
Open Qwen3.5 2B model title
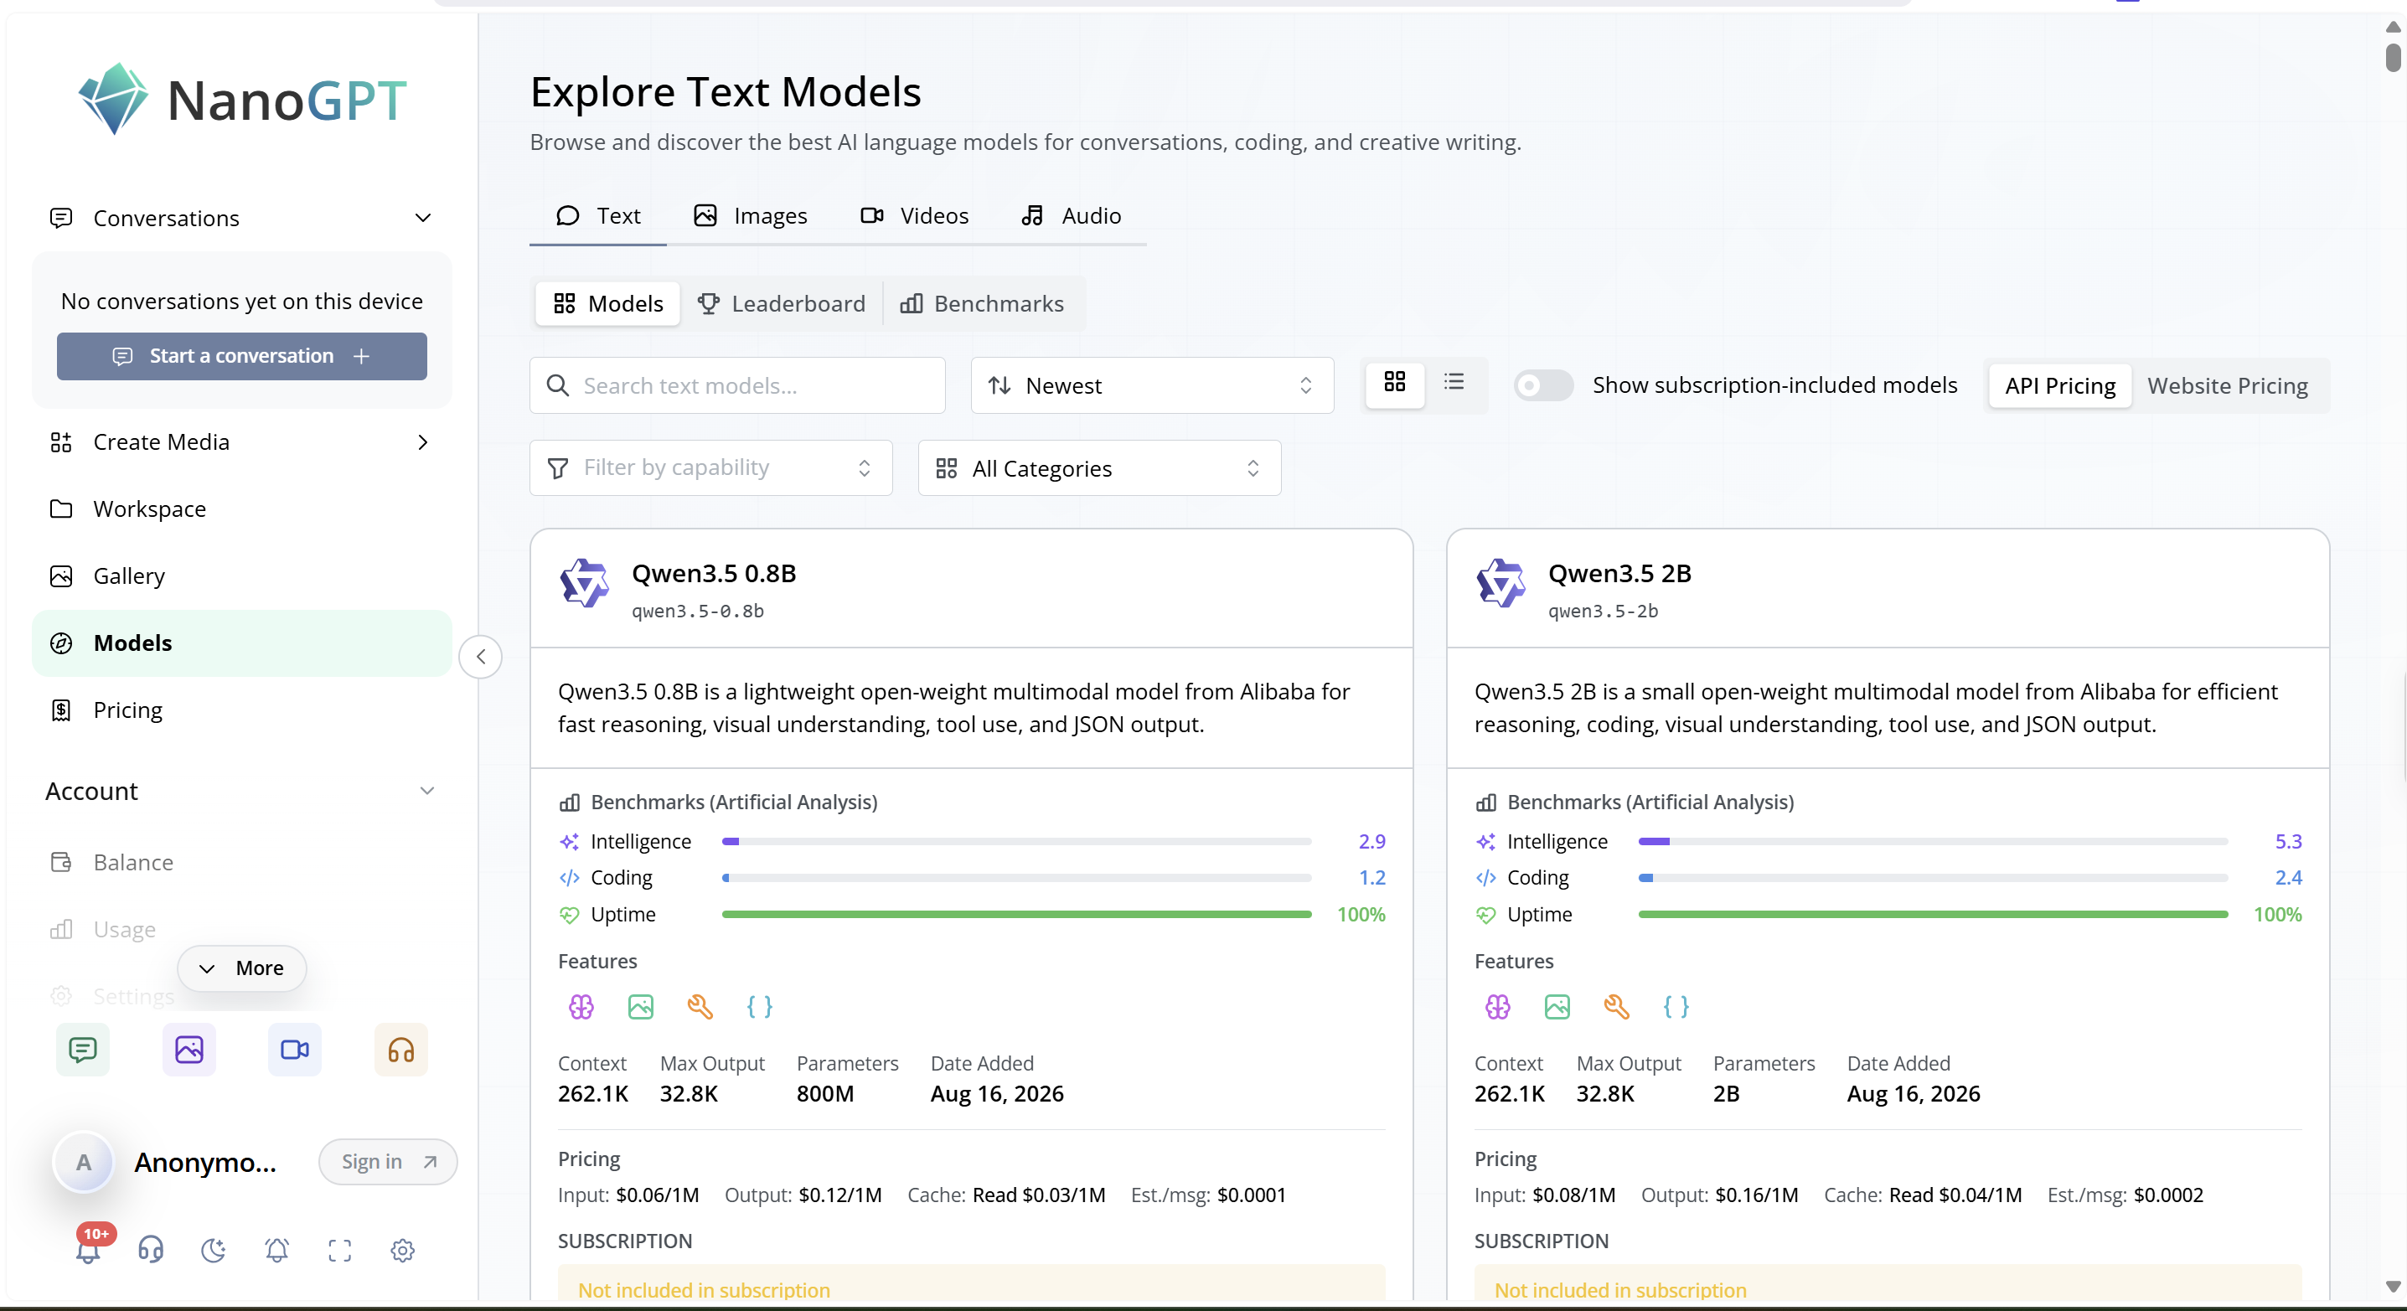click(x=1619, y=573)
